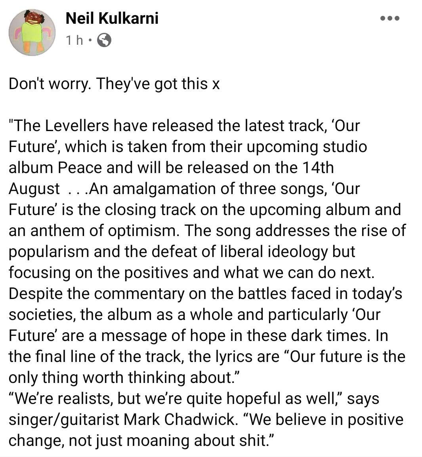The height and width of the screenshot is (457, 422).
Task: Visit the Neil Kulkarni profile name link
Action: pyautogui.click(x=112, y=18)
